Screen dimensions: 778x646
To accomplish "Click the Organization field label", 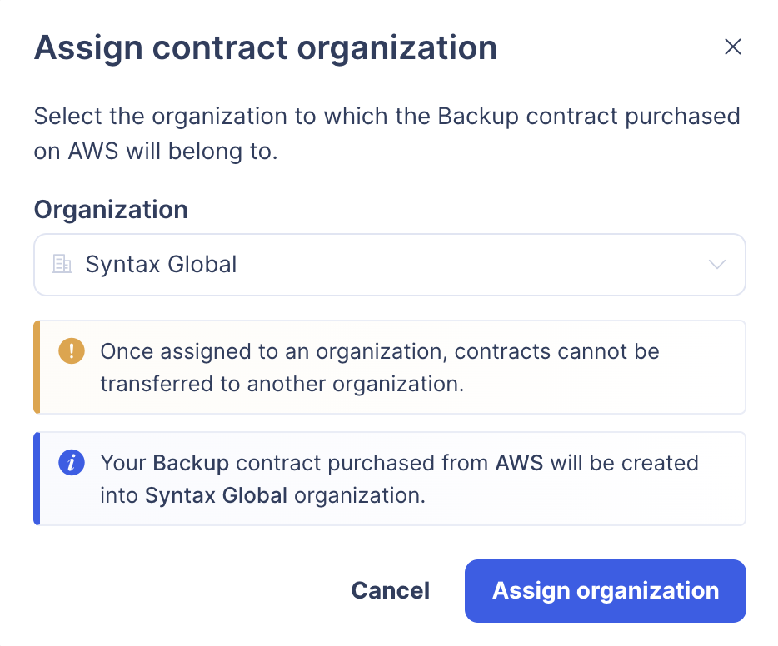I will pyautogui.click(x=111, y=209).
